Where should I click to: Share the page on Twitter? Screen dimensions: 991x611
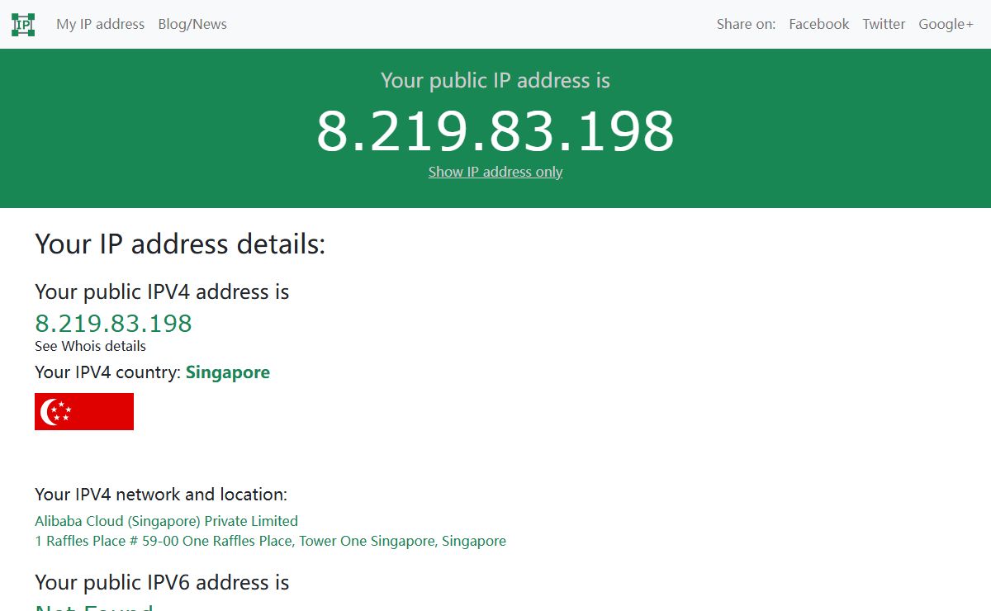[884, 24]
